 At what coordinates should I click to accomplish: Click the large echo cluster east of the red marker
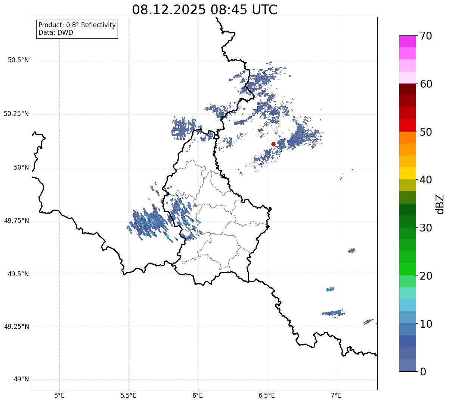pyautogui.click(x=301, y=137)
